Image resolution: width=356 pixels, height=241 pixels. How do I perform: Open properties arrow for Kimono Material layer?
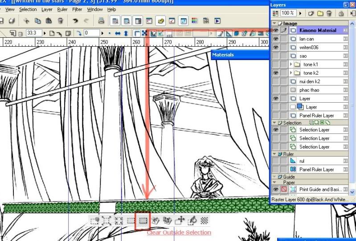(345, 30)
